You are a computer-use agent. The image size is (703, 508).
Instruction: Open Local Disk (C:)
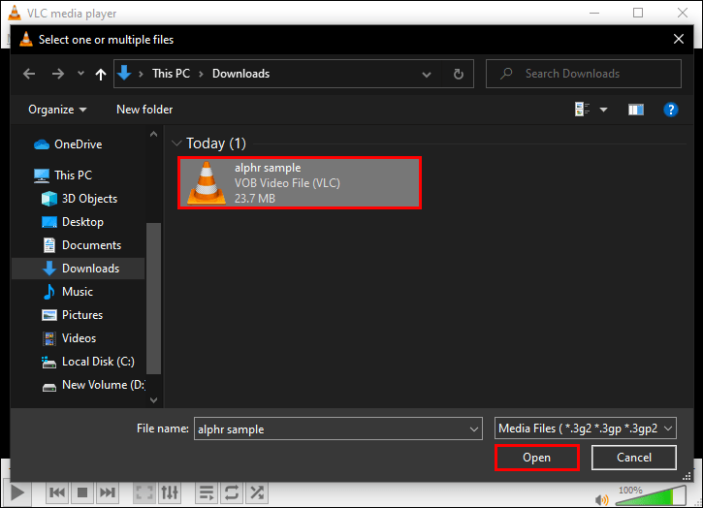(88, 362)
